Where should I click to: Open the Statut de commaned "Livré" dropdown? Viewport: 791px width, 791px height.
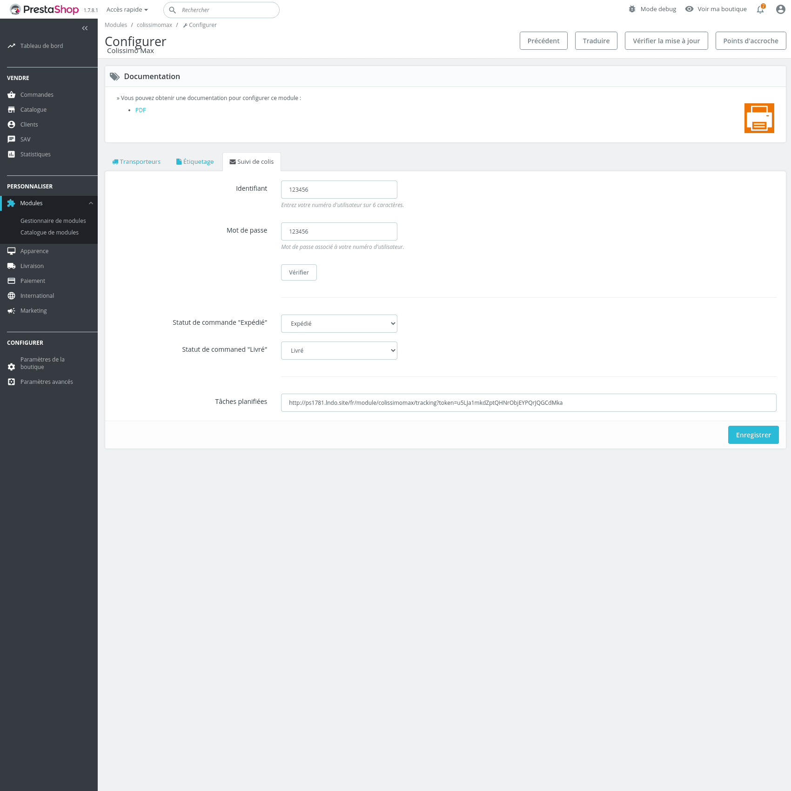[x=339, y=350]
